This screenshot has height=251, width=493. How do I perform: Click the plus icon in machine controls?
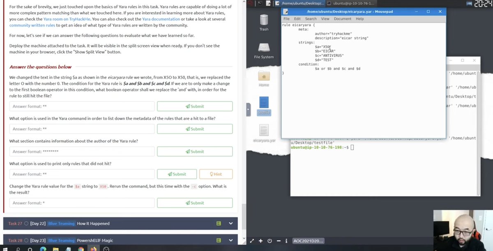pos(260,241)
